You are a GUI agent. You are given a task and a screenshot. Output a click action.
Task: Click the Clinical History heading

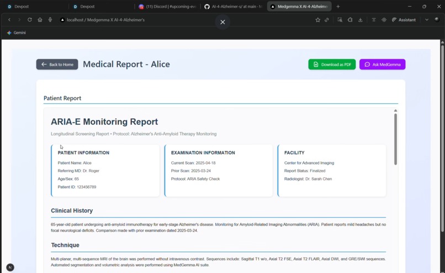pyautogui.click(x=72, y=210)
